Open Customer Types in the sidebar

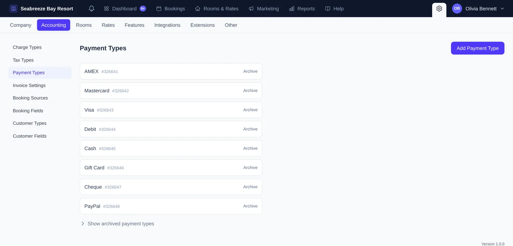40,123
